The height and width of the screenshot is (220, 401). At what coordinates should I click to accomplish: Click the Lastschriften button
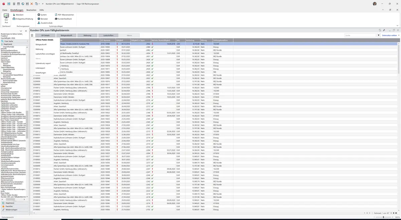click(x=108, y=35)
